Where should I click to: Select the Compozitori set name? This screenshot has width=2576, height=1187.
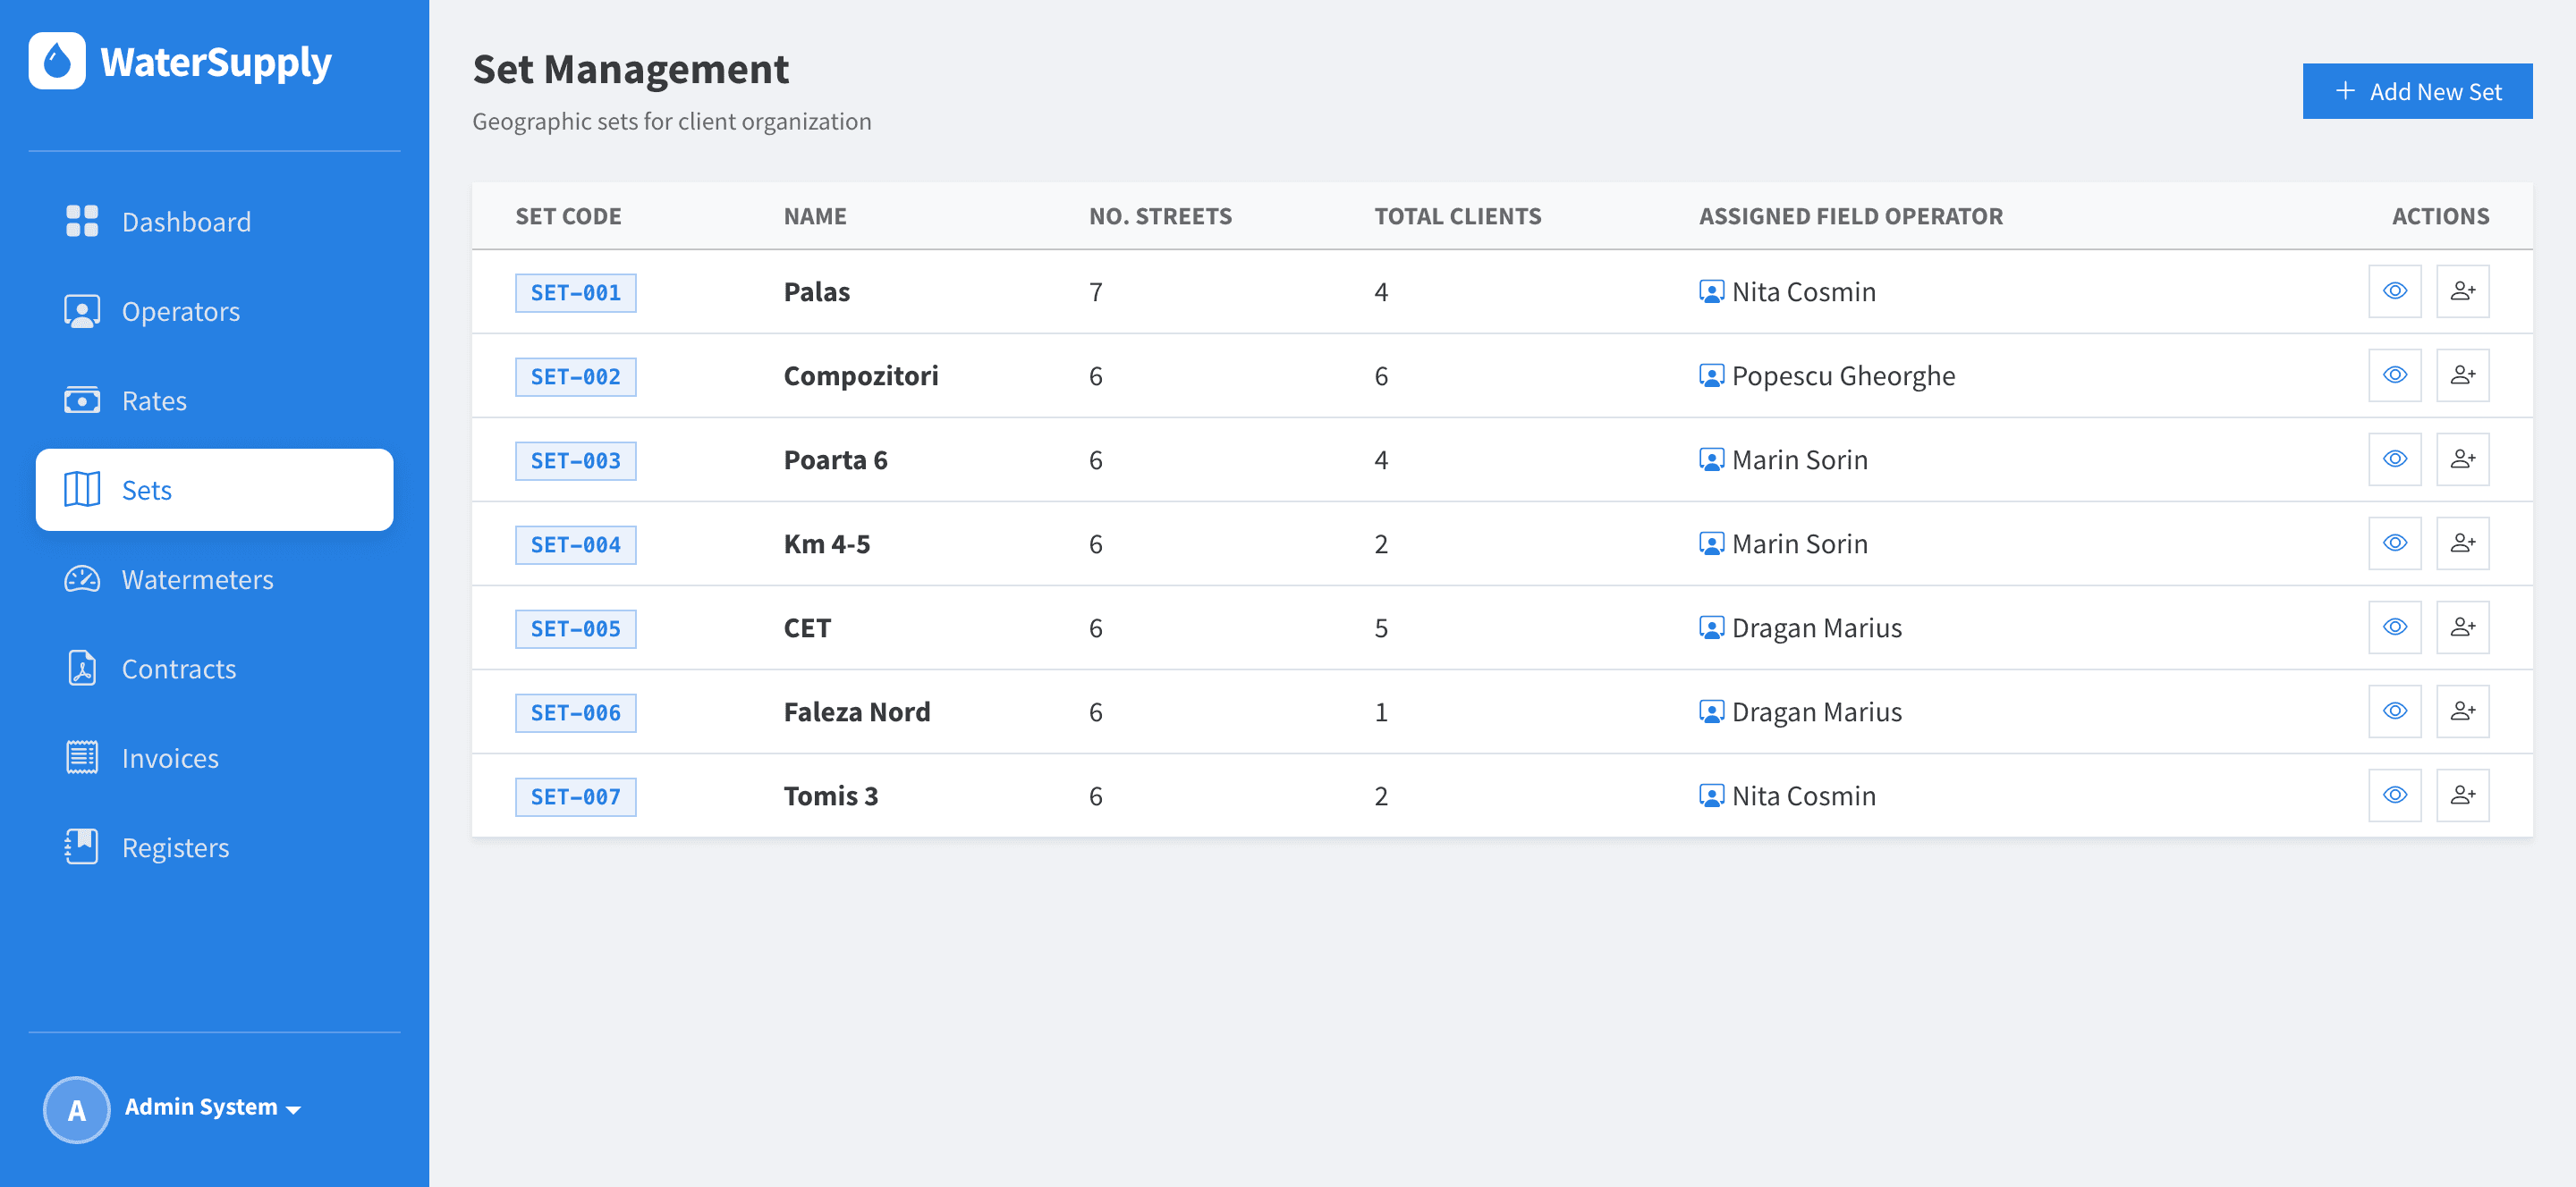(860, 375)
